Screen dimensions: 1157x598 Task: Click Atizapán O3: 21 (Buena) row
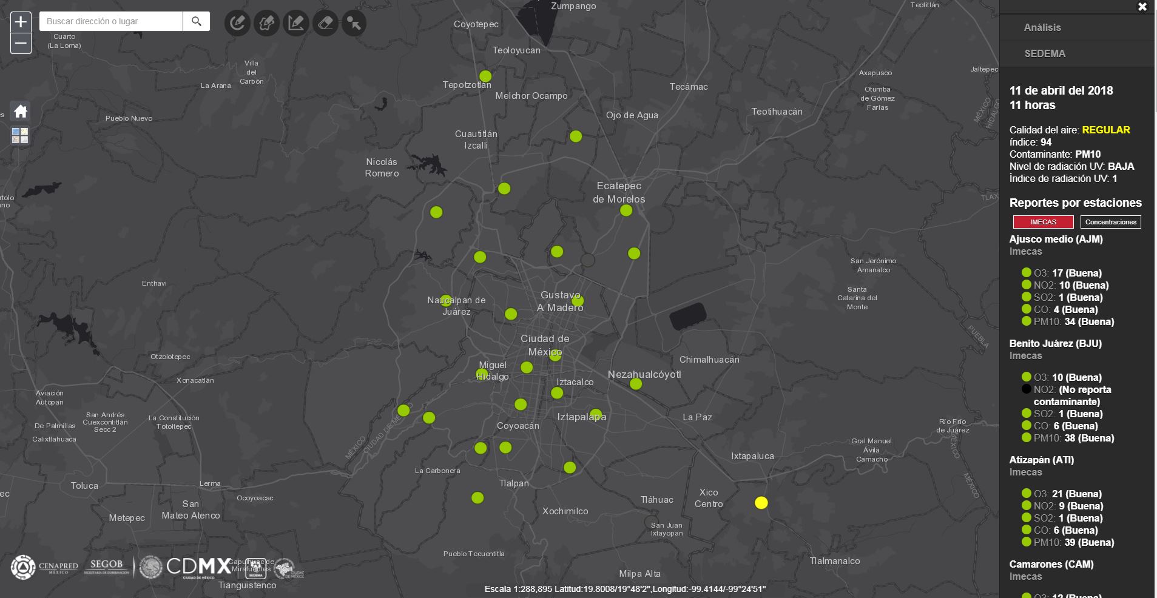tap(1062, 494)
